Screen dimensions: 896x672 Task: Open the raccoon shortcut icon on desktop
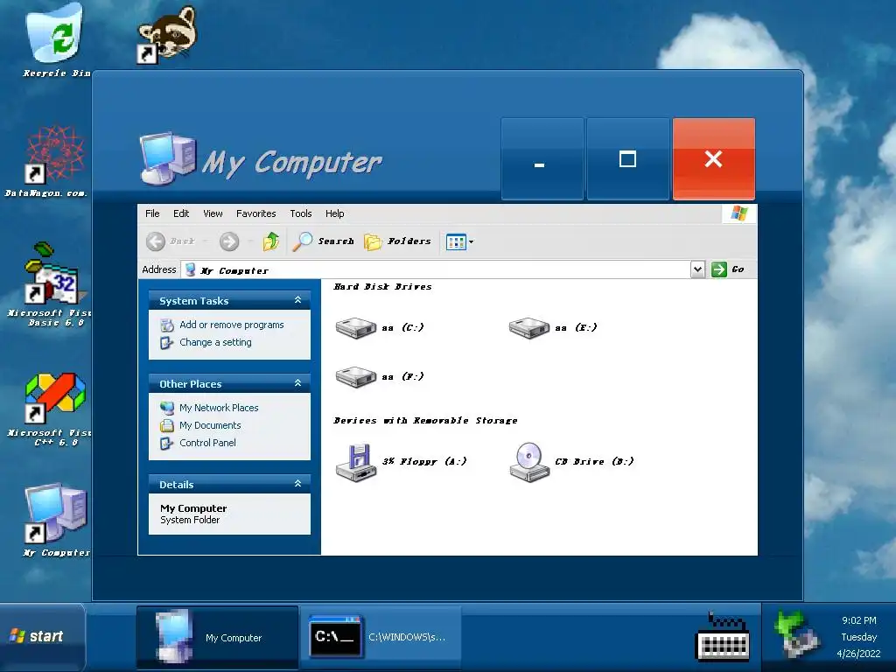[x=166, y=34]
